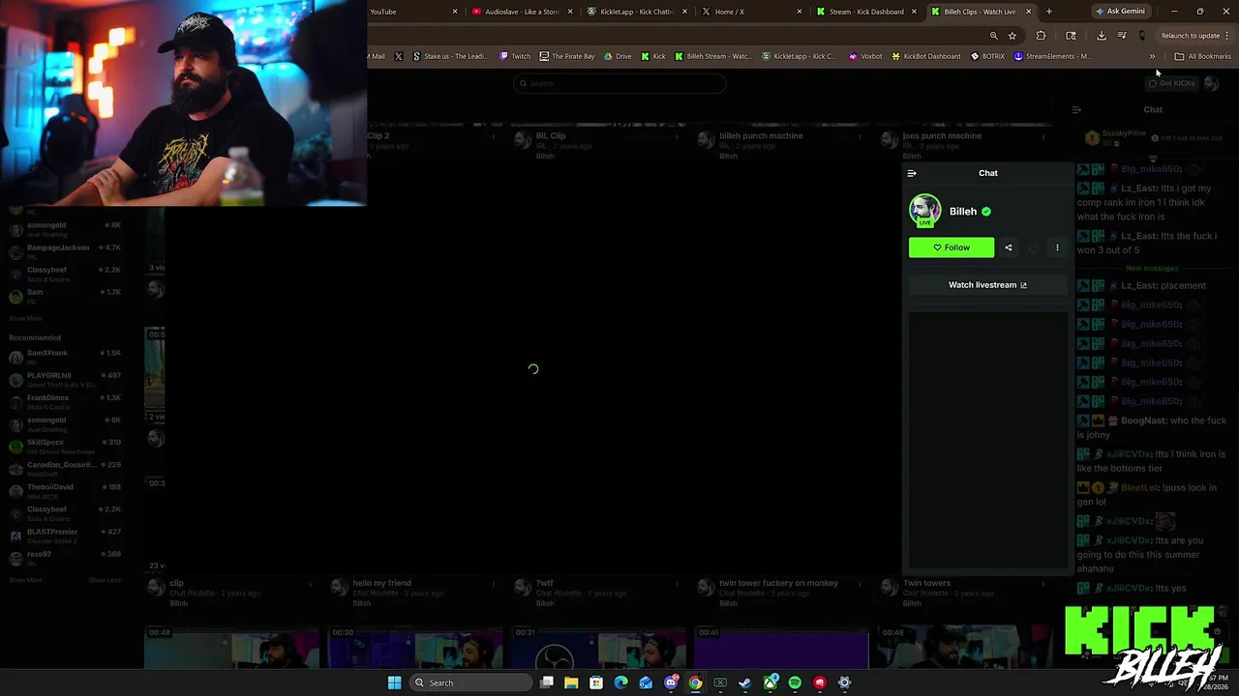Open the Outlook mail taskbar icon
Viewport: 1239px width, 696px height.
(646, 682)
